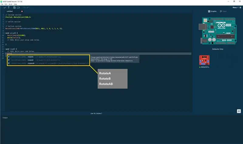Open the File menu
The height and width of the screenshot is (144, 243).
[x=2, y=4]
